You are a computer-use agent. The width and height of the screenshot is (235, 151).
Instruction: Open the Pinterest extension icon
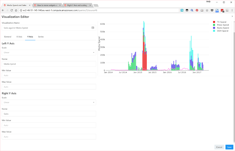click(197, 10)
